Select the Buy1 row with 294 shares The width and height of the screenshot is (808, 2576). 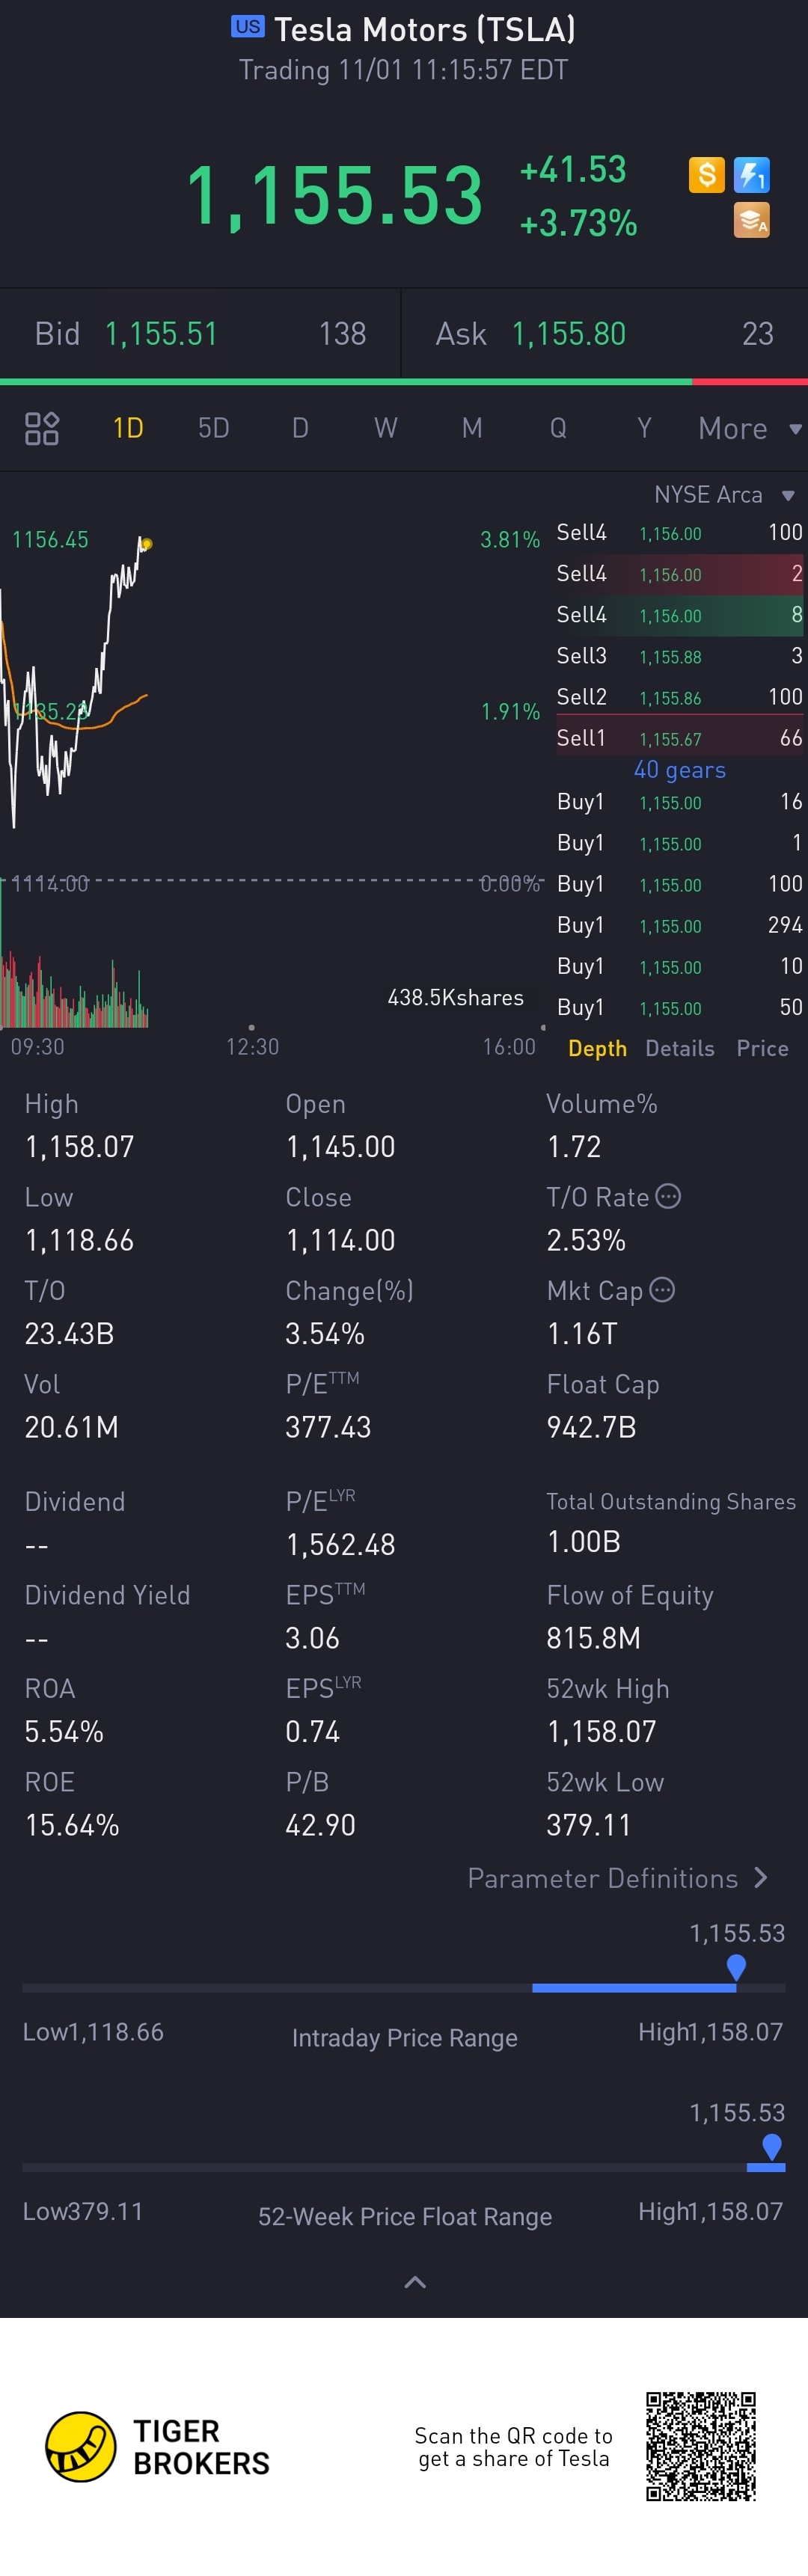tap(680, 926)
